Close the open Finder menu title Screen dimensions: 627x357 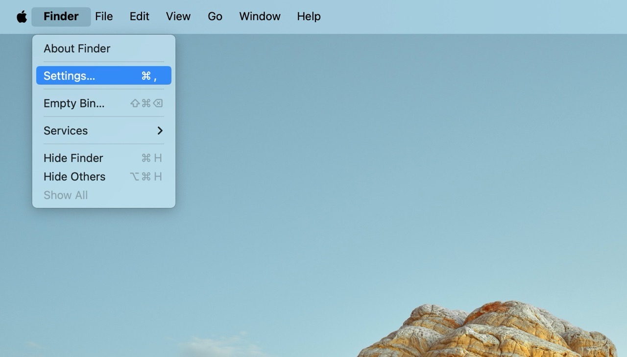click(61, 17)
